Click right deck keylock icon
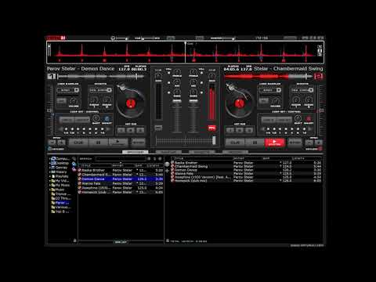This screenshot has width=376, height=282. click(x=320, y=149)
